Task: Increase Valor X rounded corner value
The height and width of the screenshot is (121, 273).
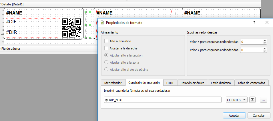Action: (x=265, y=40)
